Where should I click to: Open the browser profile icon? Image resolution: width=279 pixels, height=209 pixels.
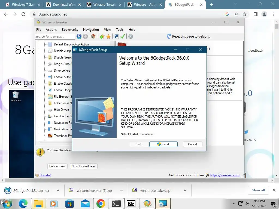[x=264, y=14]
